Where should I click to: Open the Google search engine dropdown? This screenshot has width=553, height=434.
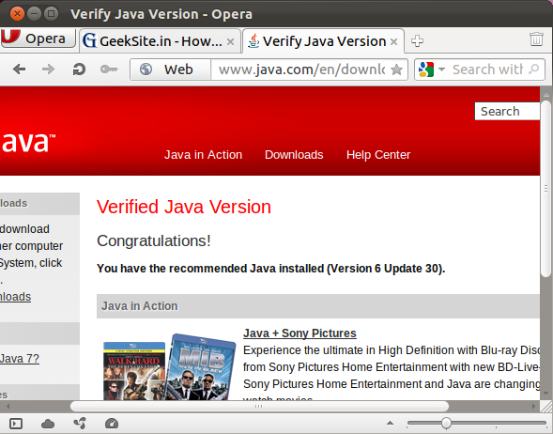[431, 70]
